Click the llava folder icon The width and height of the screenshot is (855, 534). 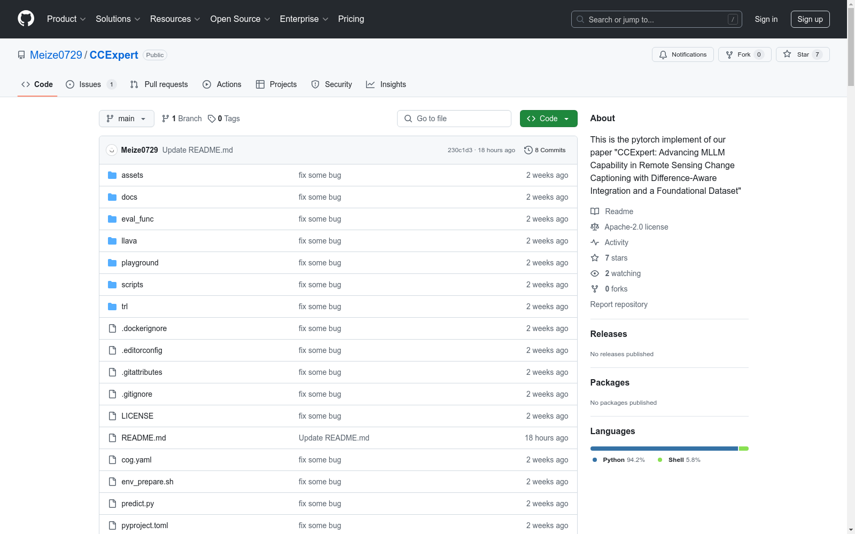pyautogui.click(x=112, y=241)
